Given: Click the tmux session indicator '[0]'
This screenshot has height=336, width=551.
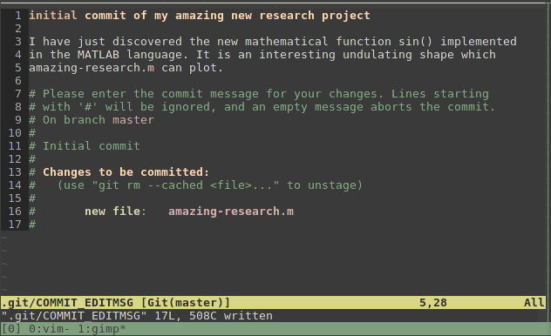Looking at the screenshot, I should (11, 329).
